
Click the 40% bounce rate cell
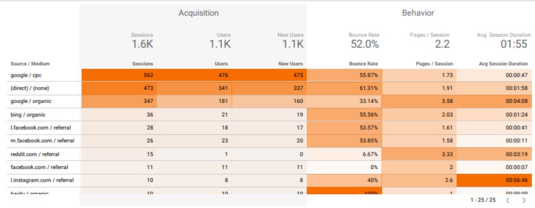pyautogui.click(x=344, y=181)
